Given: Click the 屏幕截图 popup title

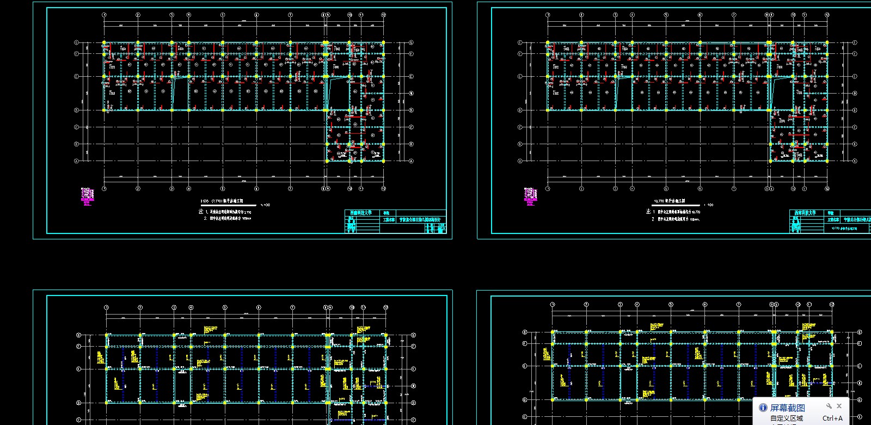Looking at the screenshot, I should point(787,408).
